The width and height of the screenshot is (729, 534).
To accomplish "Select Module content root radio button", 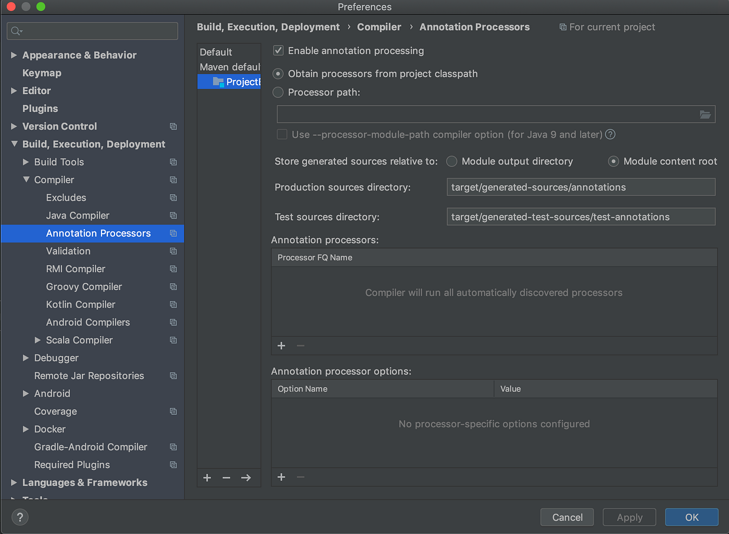I will [614, 161].
